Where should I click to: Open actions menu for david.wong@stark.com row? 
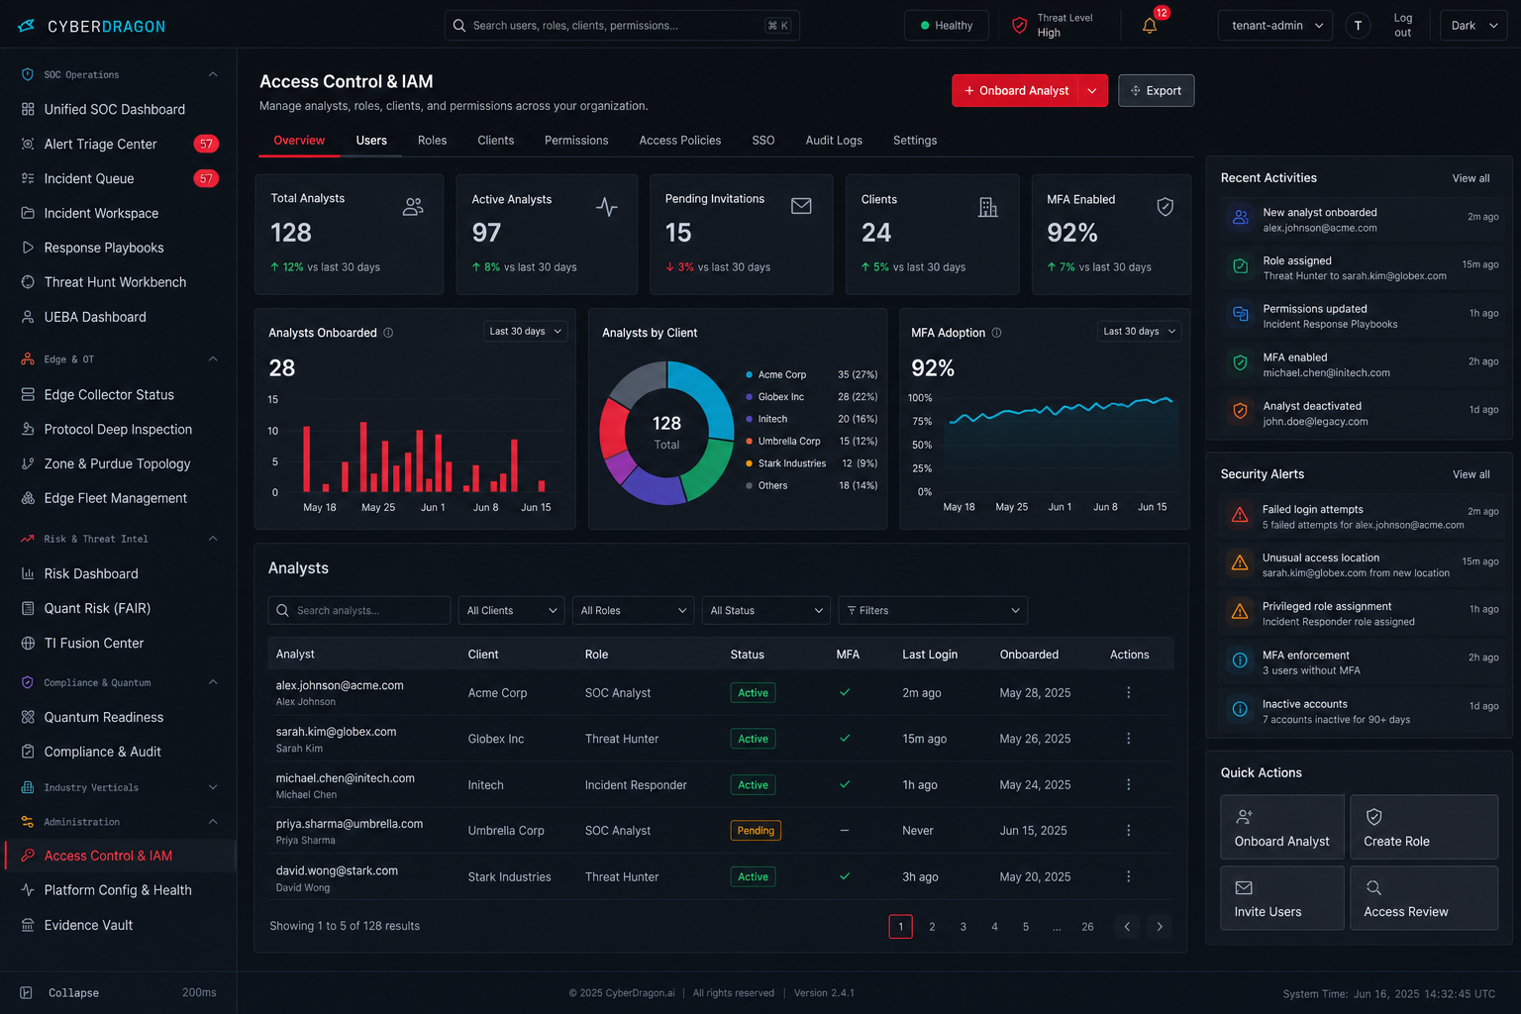point(1128,876)
